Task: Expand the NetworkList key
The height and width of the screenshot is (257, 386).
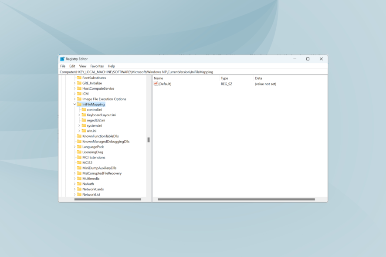Action: tap(74, 194)
